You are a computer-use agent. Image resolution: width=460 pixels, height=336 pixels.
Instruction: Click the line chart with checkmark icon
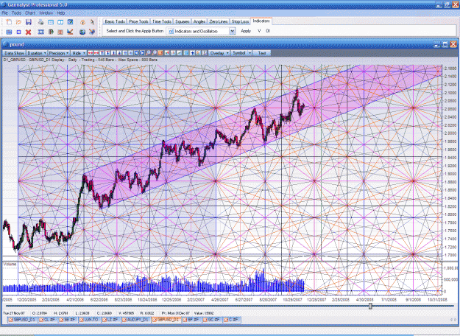point(70,32)
